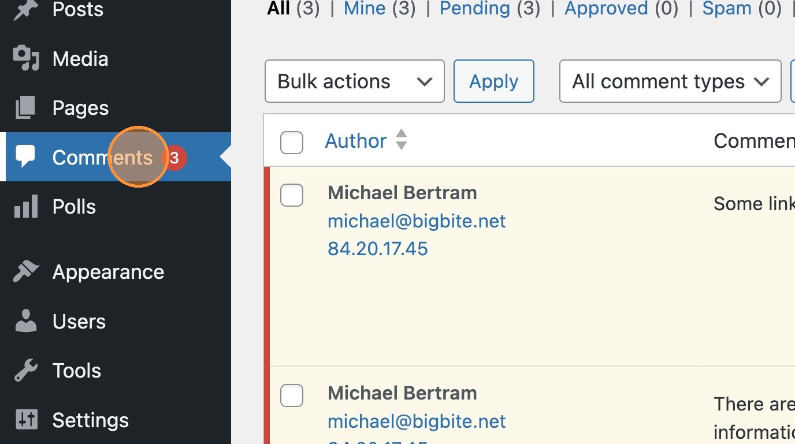Viewport: 795px width, 444px height.
Task: Click the Users person icon
Action: pyautogui.click(x=25, y=322)
